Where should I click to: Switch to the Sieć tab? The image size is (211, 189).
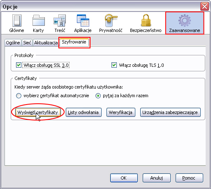27,43
